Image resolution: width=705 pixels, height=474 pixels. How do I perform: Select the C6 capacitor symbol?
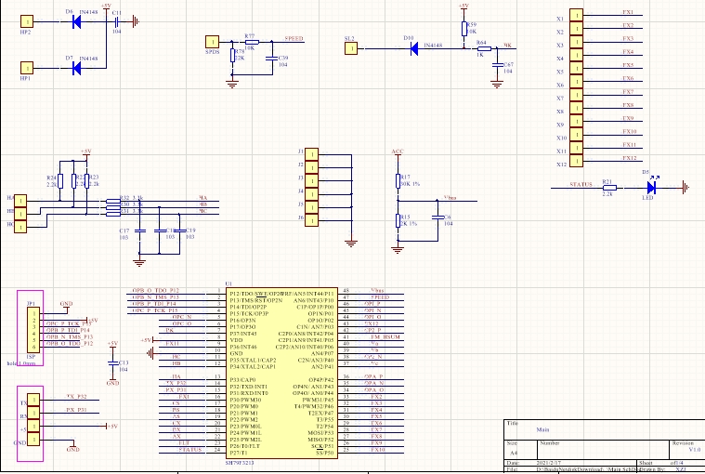coord(437,217)
